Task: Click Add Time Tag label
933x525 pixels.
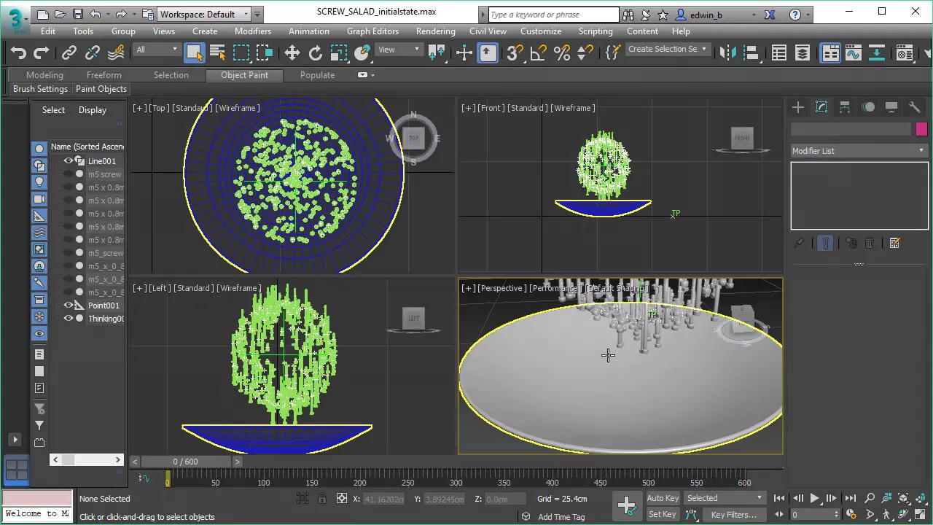Action: click(x=561, y=517)
